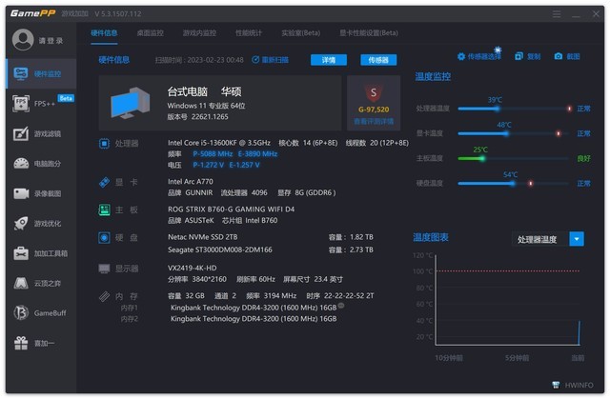Image resolution: width=610 pixels, height=399 pixels.
Task: Open FPS++ beta feature
Action: (x=41, y=104)
